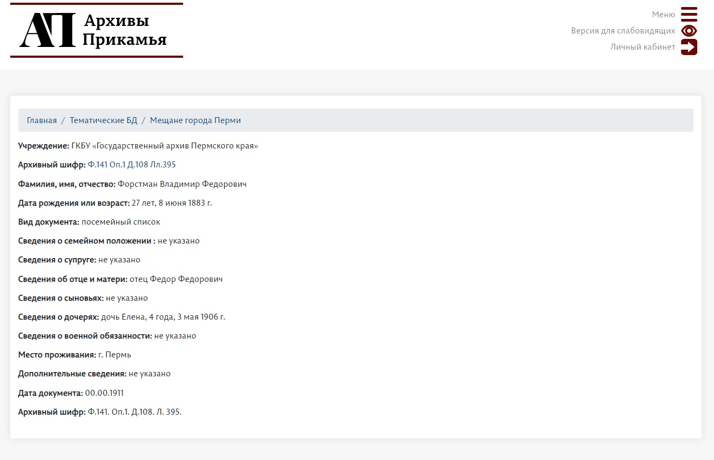Go to Личный кабинет text link
This screenshot has height=460, width=714.
click(x=643, y=47)
